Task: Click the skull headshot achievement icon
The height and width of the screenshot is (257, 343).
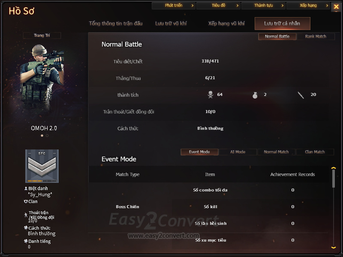Action: 211,95
